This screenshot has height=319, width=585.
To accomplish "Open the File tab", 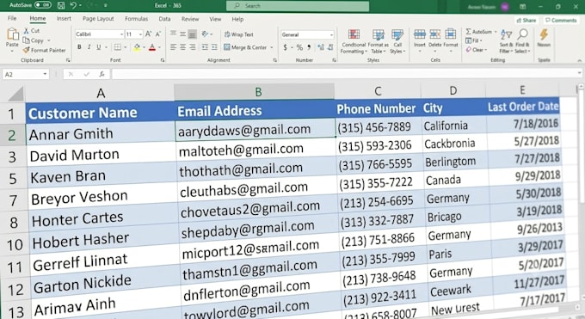I will click(12, 18).
